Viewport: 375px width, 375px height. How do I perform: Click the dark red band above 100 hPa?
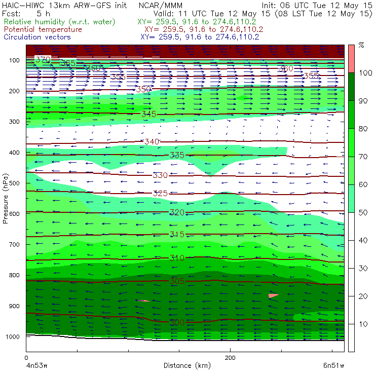(x=185, y=51)
